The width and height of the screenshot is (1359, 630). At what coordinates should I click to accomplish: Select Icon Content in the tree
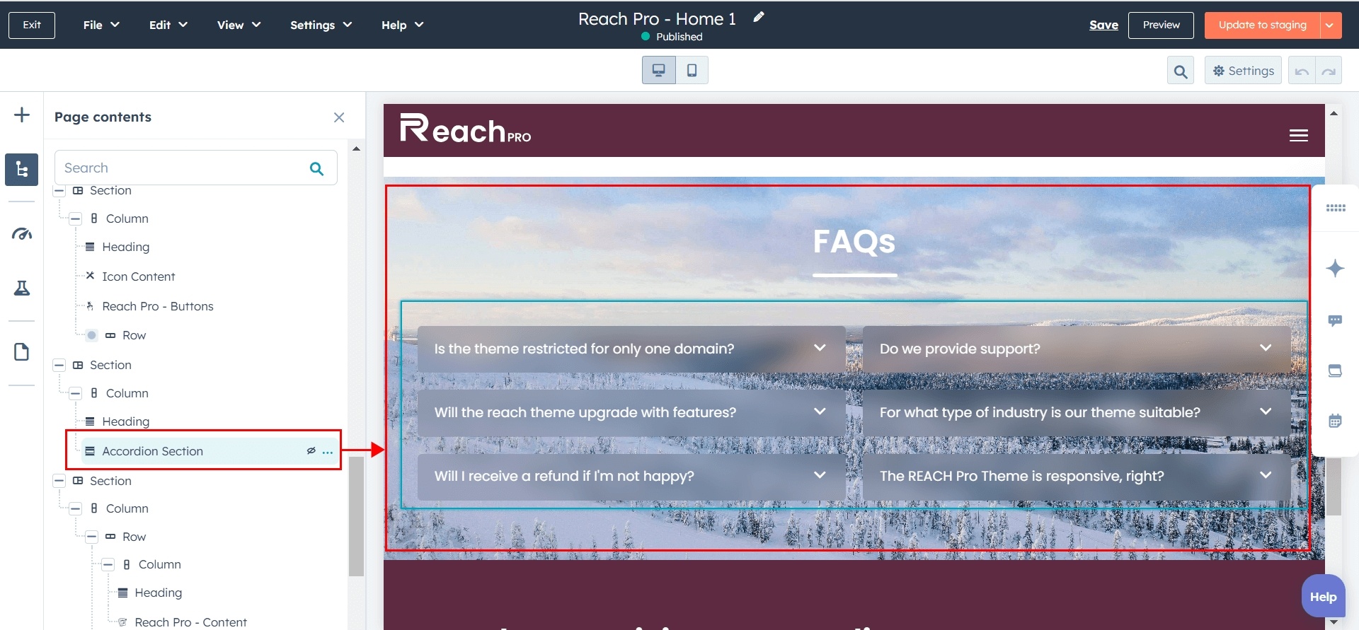138,276
